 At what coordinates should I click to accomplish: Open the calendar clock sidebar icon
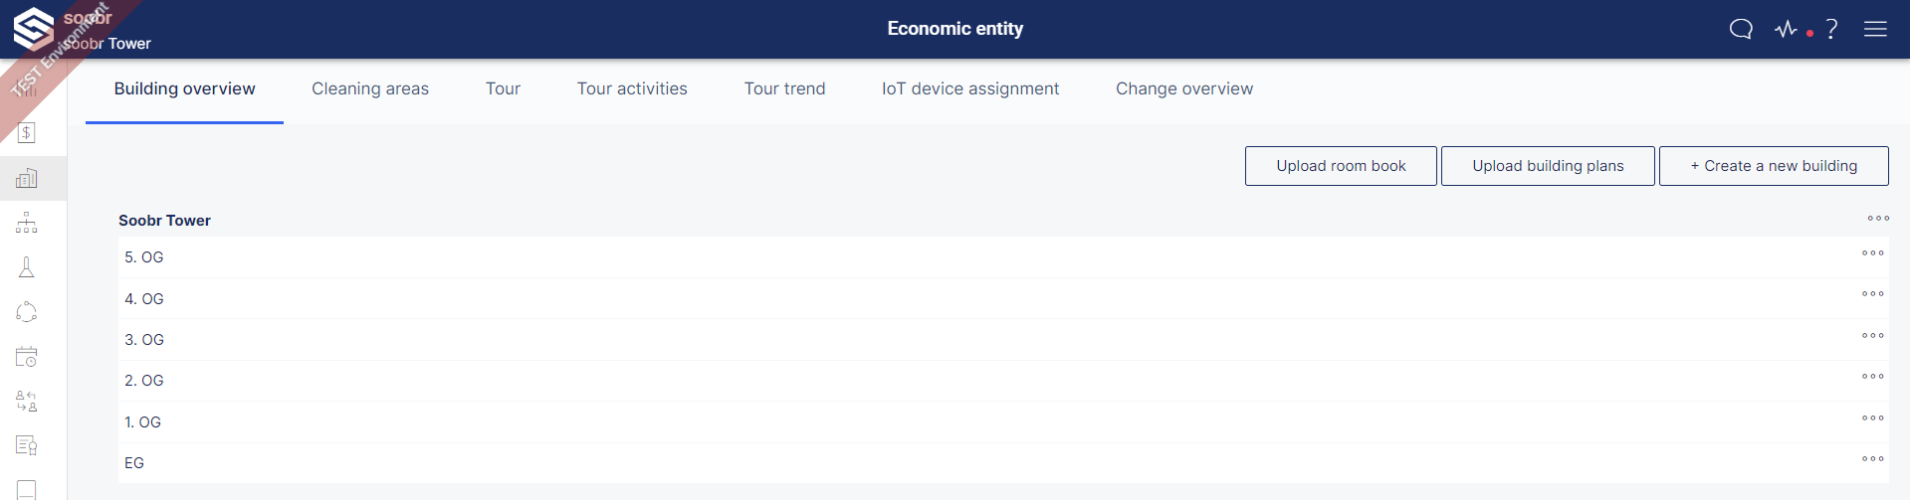(x=27, y=356)
